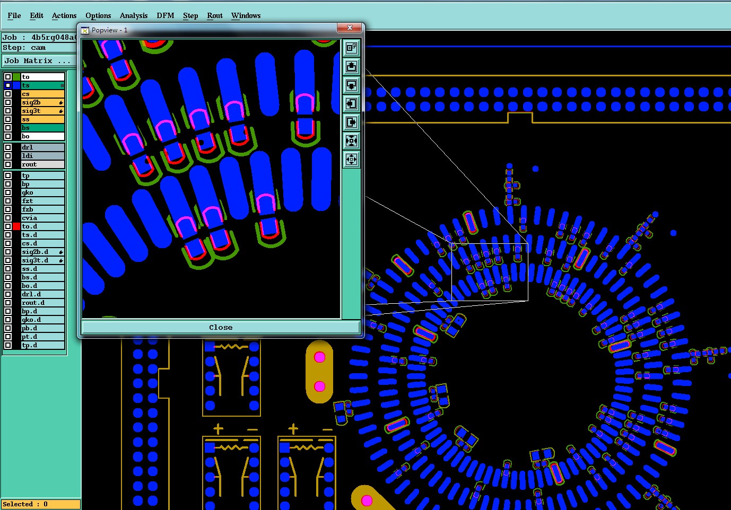Click the hand icon on sig3t layer
Screen dimensions: 731x510
coord(61,111)
